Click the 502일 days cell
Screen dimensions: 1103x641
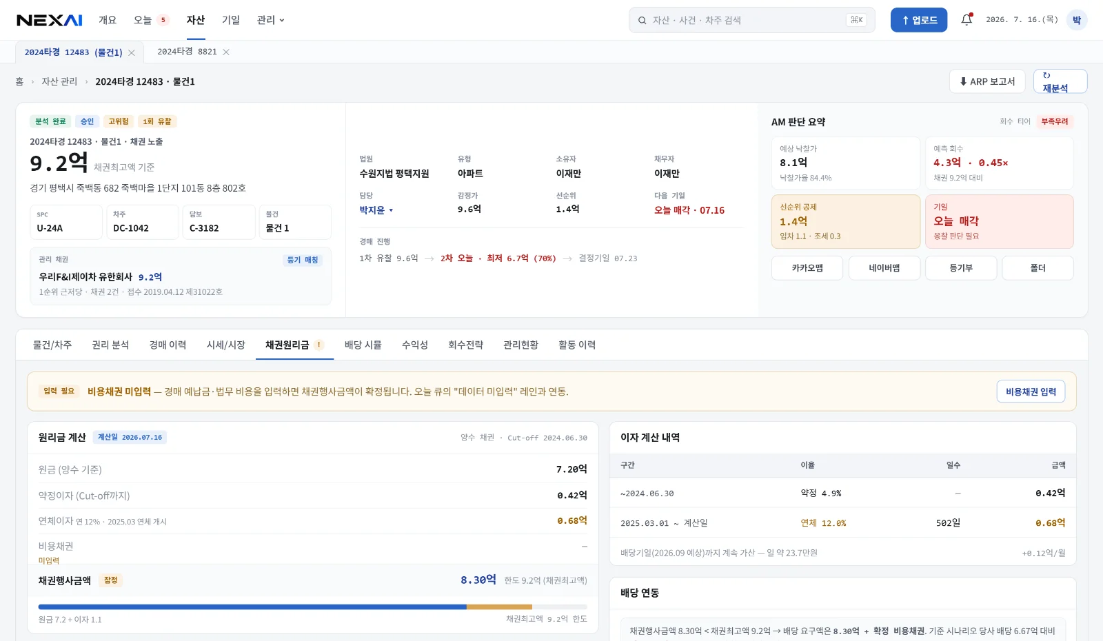click(x=948, y=523)
